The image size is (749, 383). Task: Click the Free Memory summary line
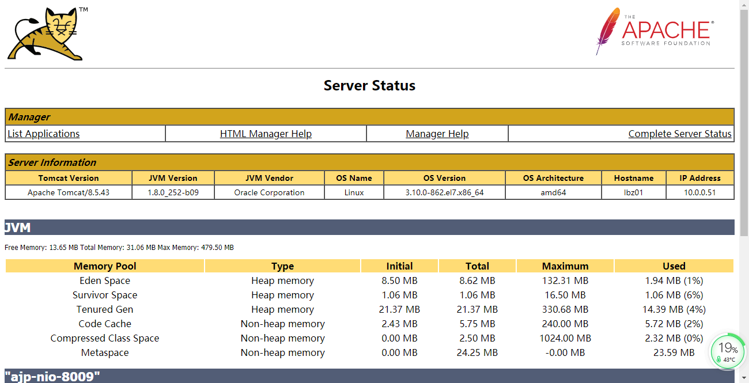point(119,248)
